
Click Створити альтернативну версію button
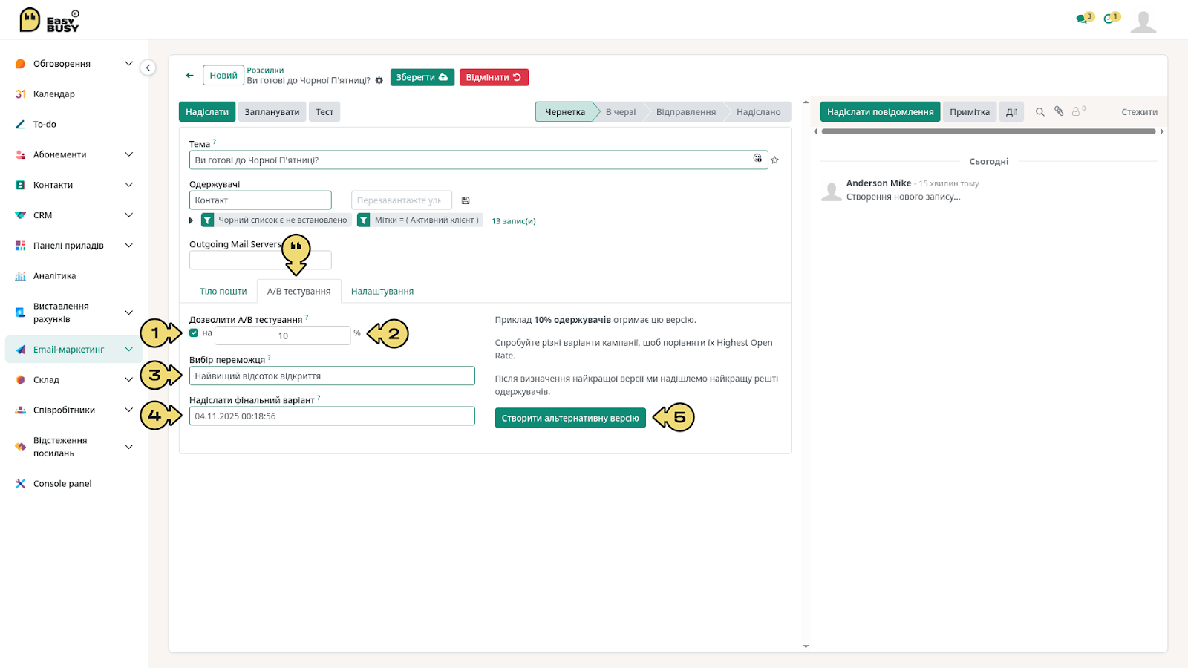(570, 418)
